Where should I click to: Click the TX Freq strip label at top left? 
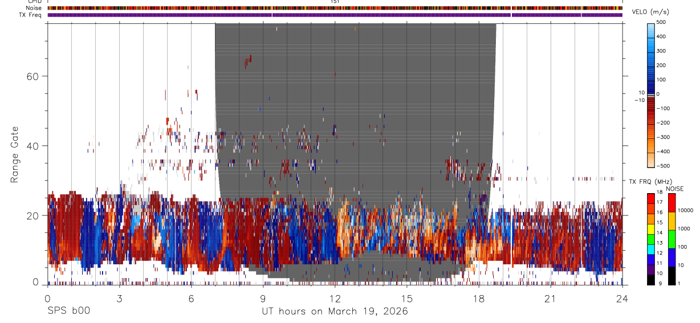[30, 14]
